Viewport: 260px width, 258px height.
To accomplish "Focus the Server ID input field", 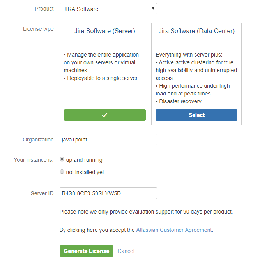I will (108, 193).
